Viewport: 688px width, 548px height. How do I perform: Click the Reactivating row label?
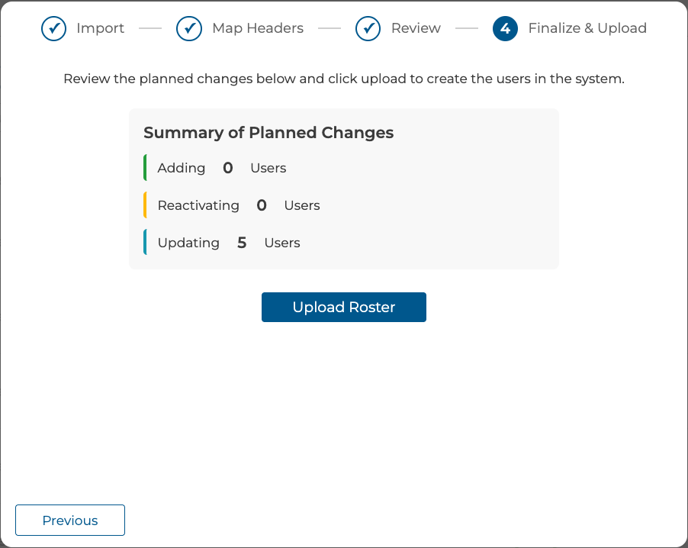coord(198,205)
